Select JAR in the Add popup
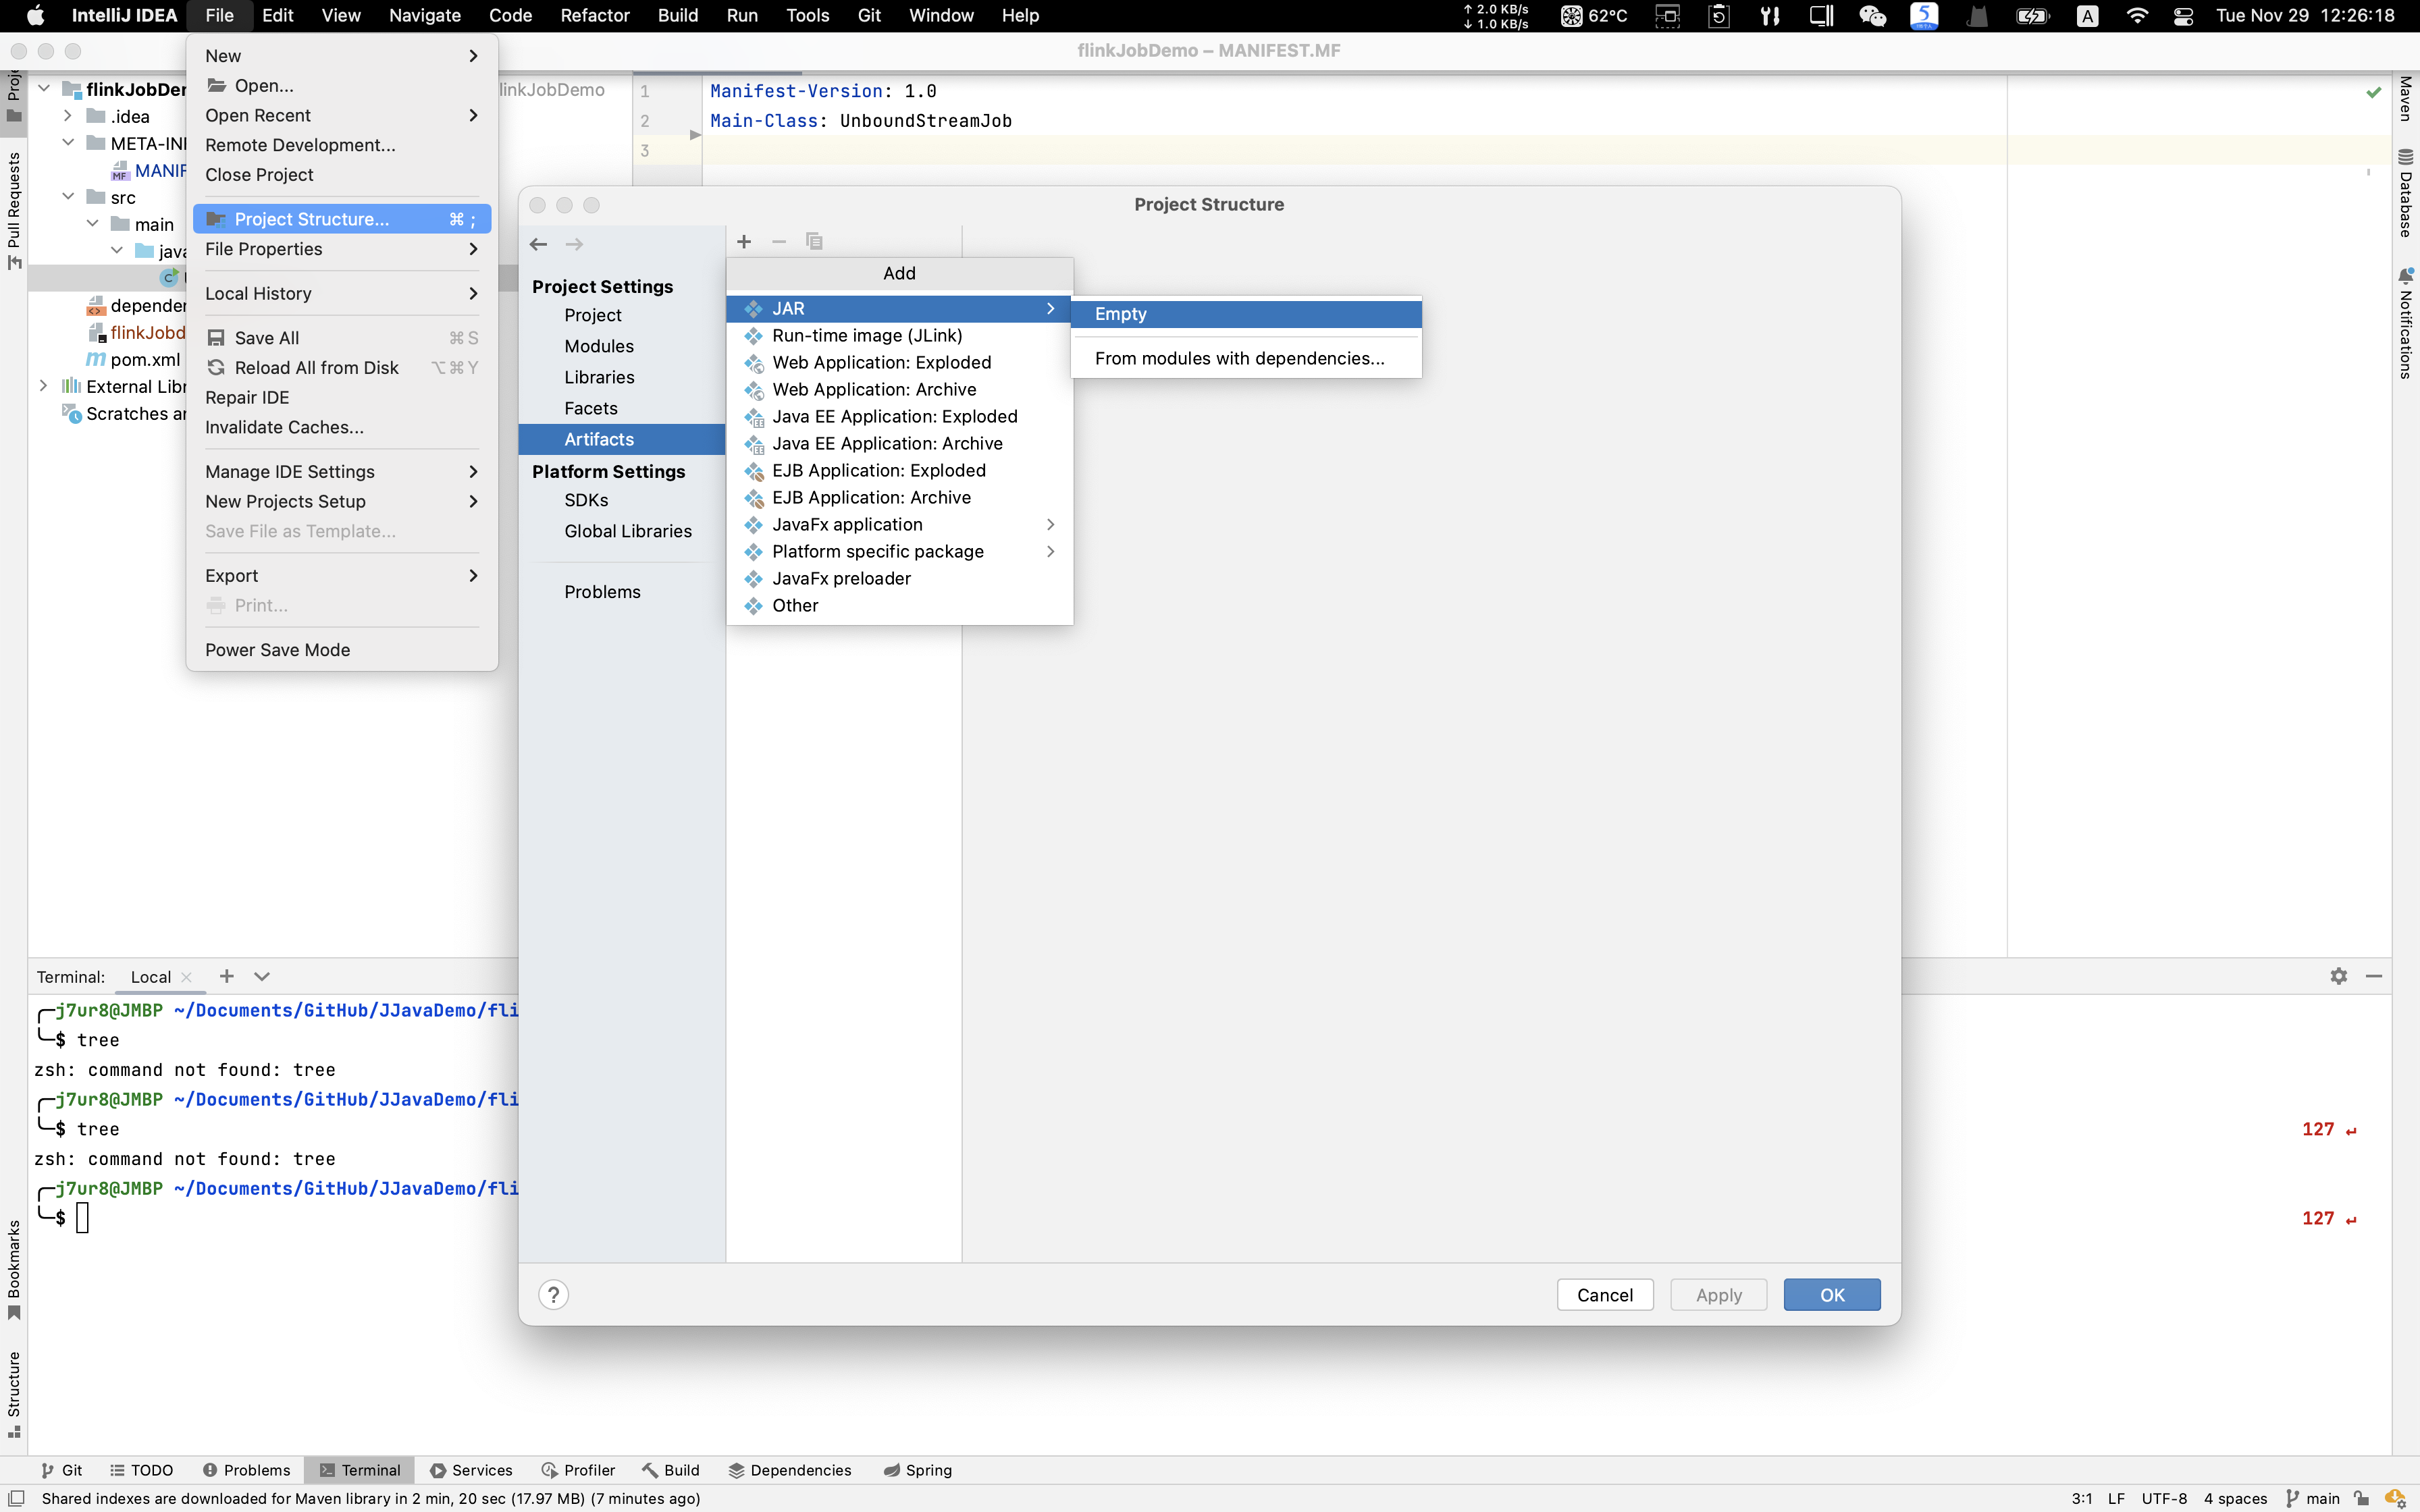The height and width of the screenshot is (1512, 2420). [899, 308]
